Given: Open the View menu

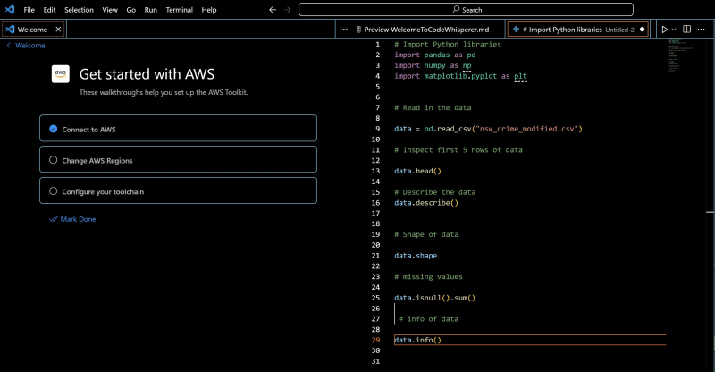Looking at the screenshot, I should tap(110, 10).
